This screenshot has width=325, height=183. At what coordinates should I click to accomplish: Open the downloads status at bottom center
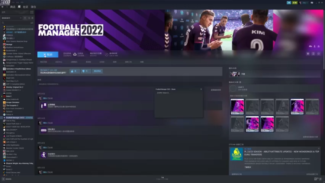coord(162,178)
